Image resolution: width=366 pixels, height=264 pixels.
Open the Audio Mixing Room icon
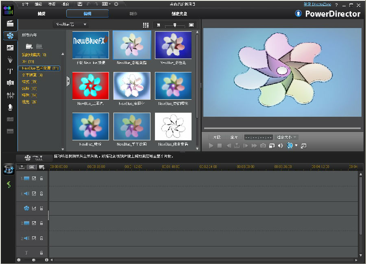tap(10, 95)
